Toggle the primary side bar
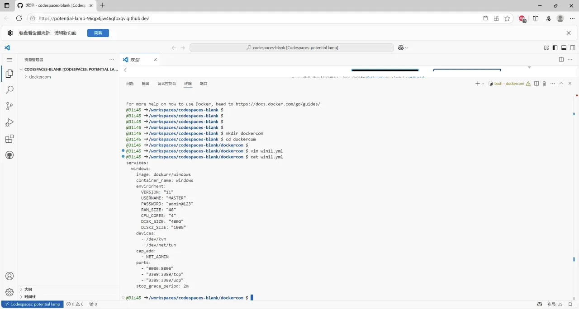 point(555,47)
